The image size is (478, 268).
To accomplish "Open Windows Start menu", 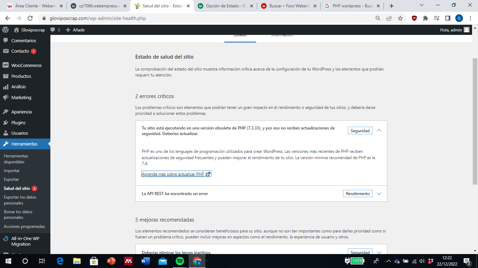I will click(8, 261).
